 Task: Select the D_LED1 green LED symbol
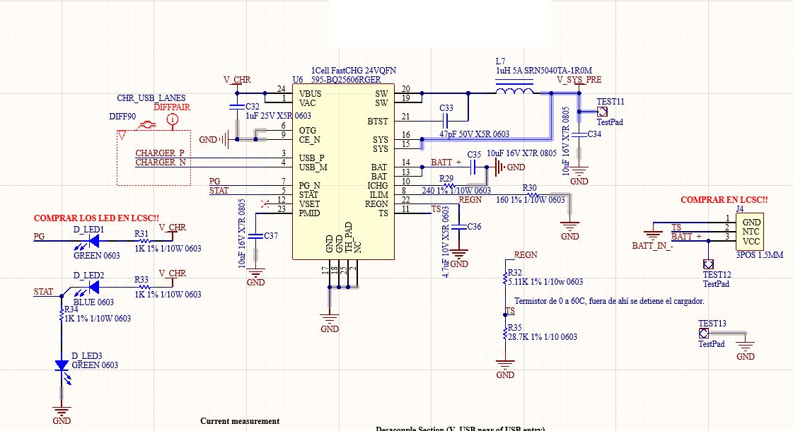click(x=93, y=242)
